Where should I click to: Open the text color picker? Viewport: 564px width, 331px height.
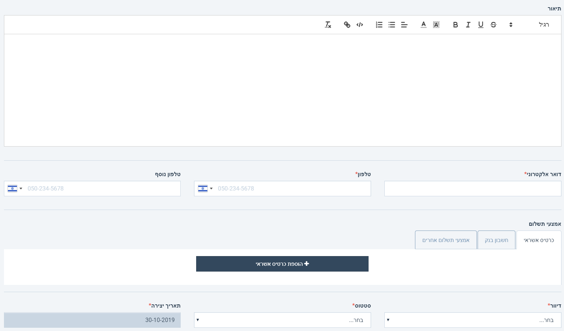(424, 25)
